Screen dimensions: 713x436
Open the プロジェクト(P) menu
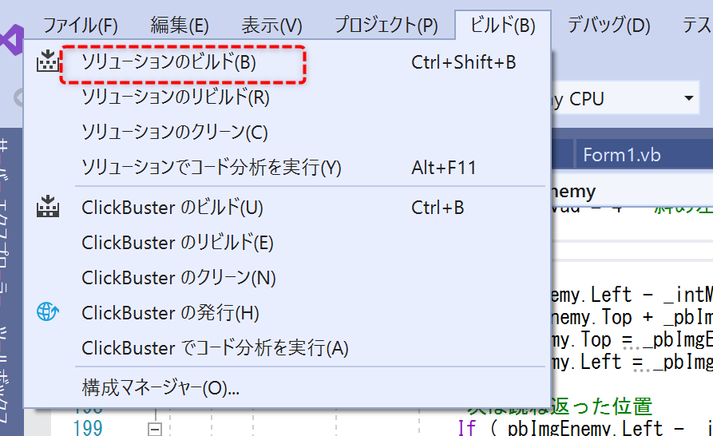pyautogui.click(x=386, y=25)
